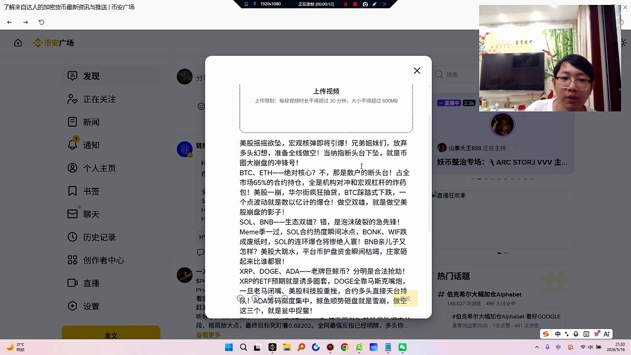Close the post editor dialog
The image size is (631, 355).
pos(417,71)
